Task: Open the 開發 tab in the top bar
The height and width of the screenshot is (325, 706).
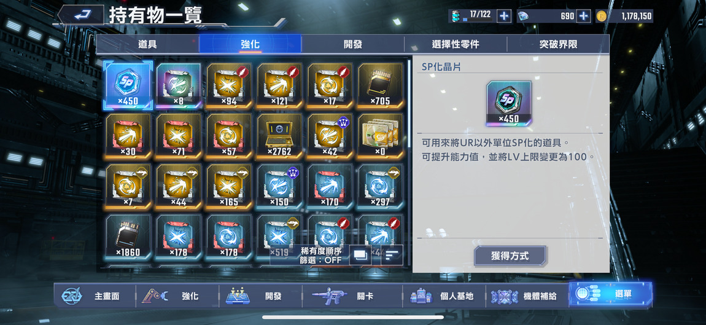Action: (x=352, y=44)
